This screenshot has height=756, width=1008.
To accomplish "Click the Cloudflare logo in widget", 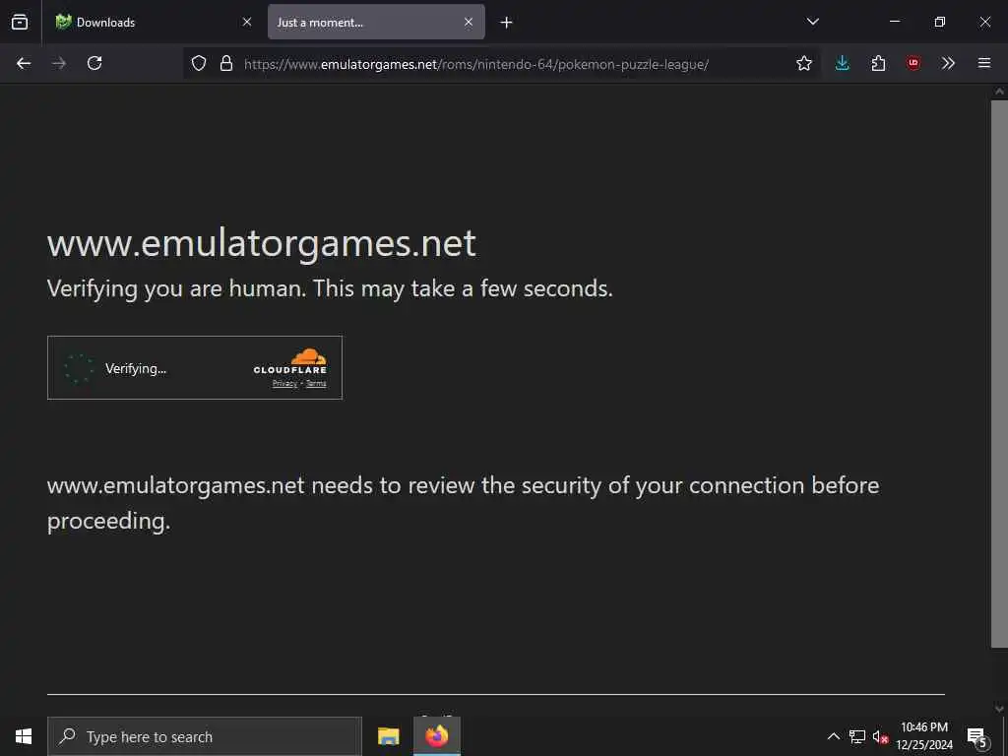I will tap(290, 361).
